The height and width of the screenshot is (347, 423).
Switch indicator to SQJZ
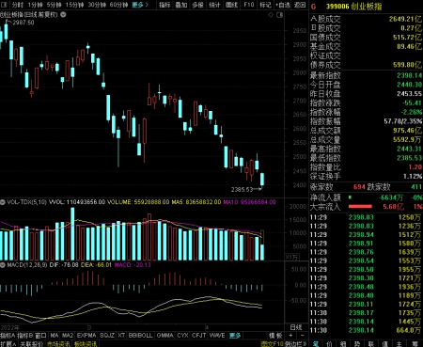pos(107,336)
